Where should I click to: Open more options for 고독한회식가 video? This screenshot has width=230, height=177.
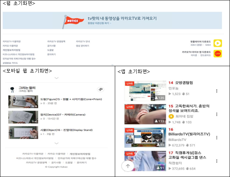point(217,114)
